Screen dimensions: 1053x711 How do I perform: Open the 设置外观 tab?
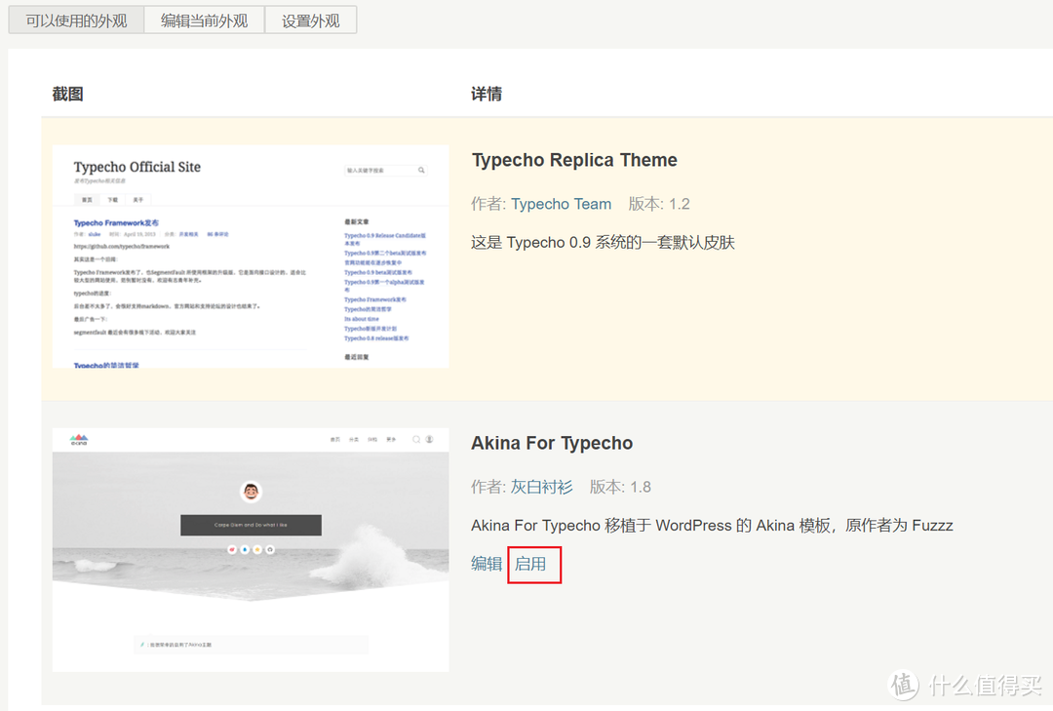[x=310, y=20]
